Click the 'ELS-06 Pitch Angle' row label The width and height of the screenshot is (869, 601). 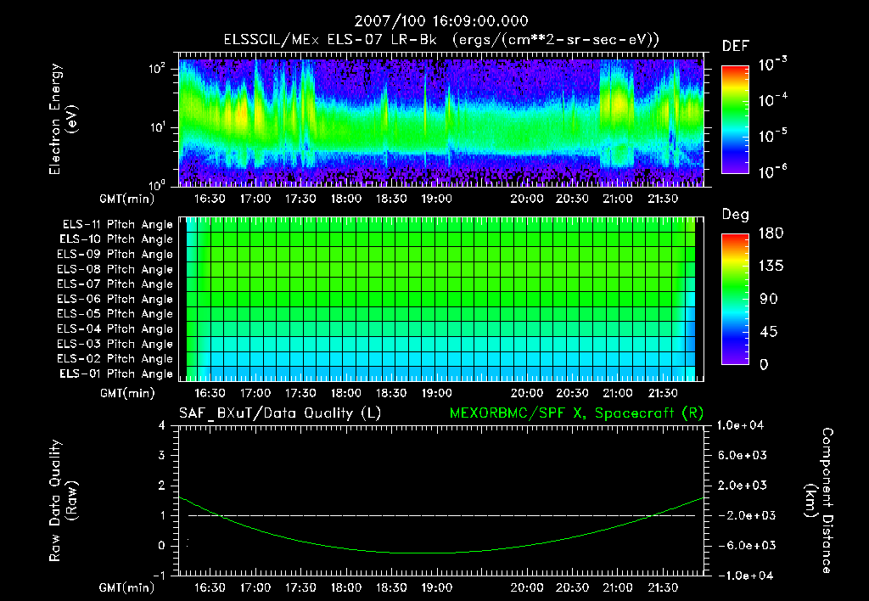[x=115, y=299]
